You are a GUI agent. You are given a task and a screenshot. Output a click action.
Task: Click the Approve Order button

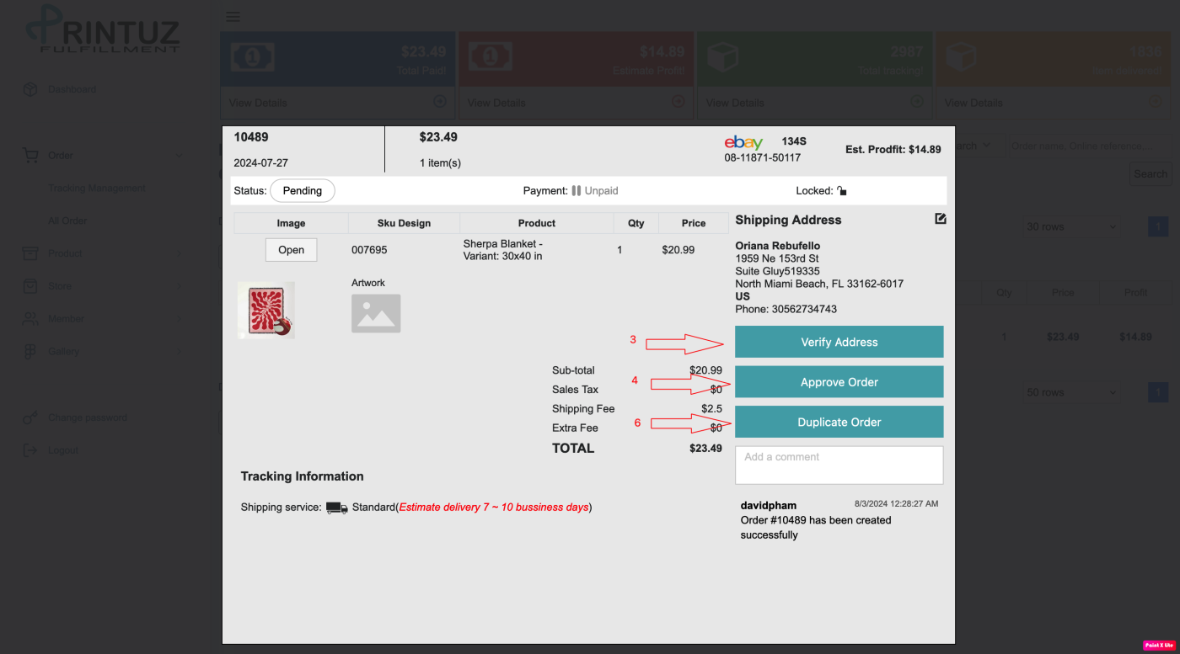pyautogui.click(x=839, y=382)
